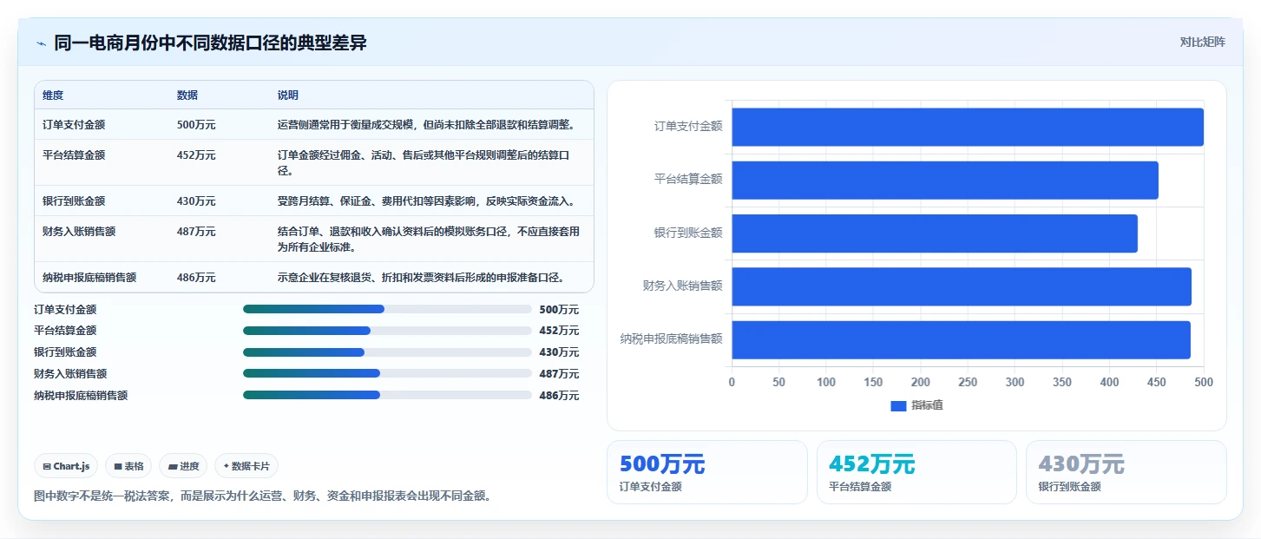1261x539 pixels.
Task: Click description starting 运营侧通常用于衡量成交规模
Action: pos(426,125)
